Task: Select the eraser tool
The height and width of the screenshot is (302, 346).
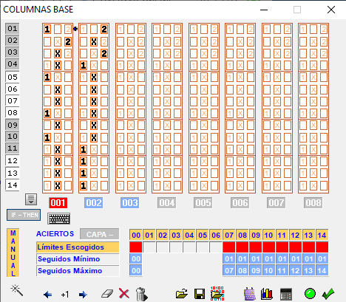Action: (x=107, y=293)
